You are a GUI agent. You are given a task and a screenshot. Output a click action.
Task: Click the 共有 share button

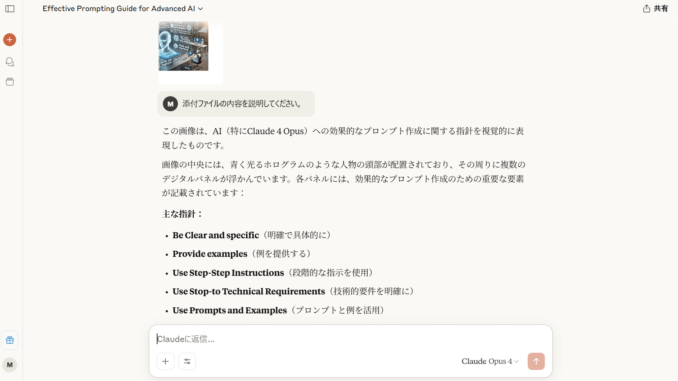[x=655, y=9]
